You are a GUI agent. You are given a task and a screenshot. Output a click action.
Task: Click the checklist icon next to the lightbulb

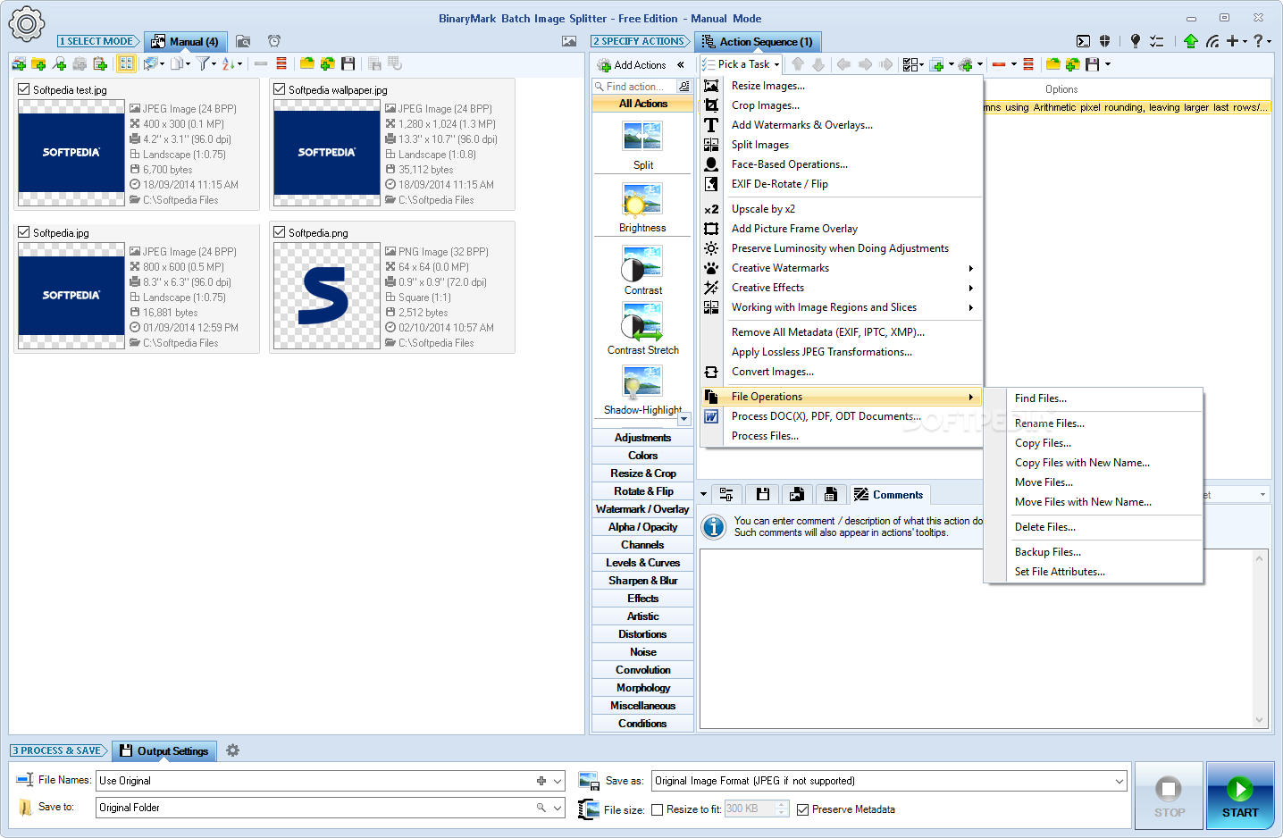[x=1157, y=41]
